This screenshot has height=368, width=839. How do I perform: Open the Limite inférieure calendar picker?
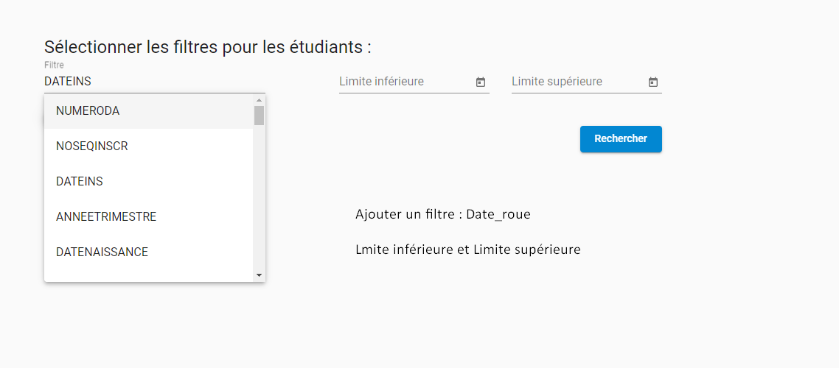pos(481,82)
